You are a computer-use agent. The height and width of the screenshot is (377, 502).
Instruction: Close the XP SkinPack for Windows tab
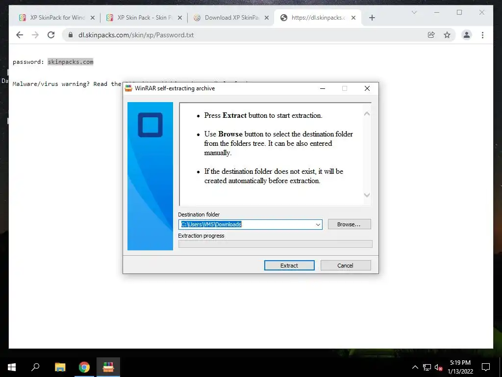93,18
